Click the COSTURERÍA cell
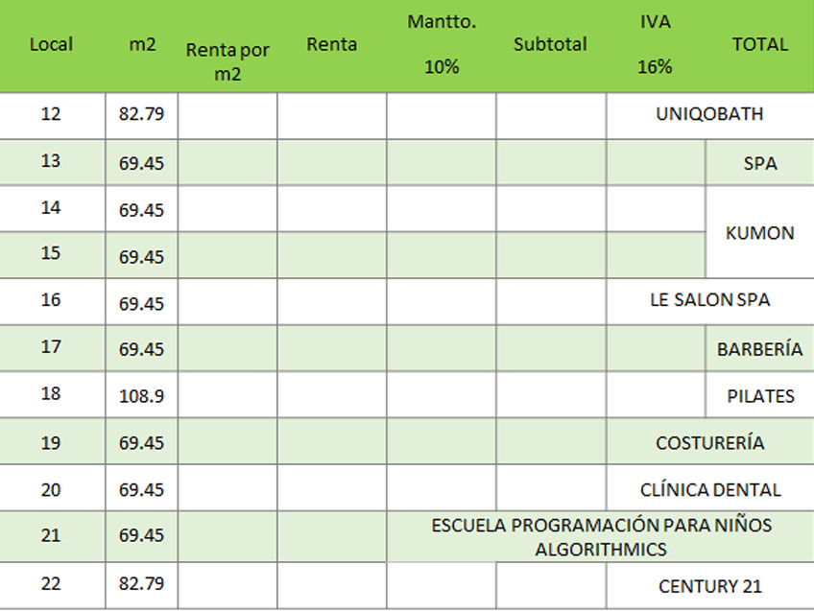 [x=709, y=442]
